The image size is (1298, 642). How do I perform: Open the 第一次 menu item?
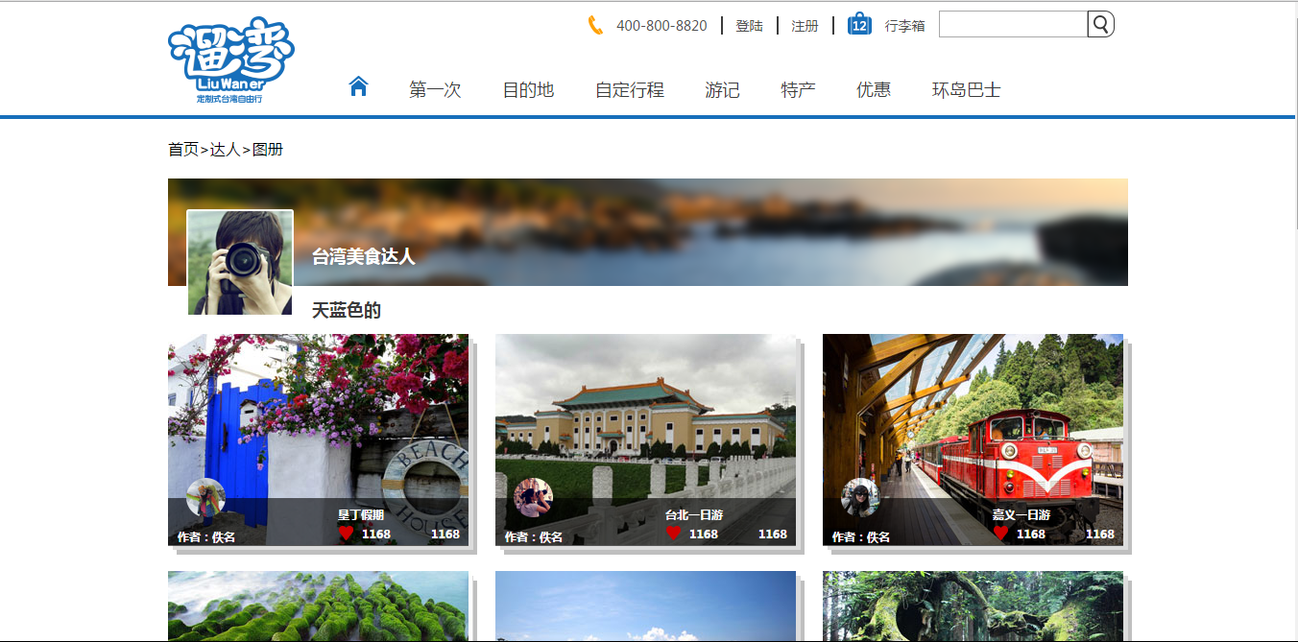[435, 90]
